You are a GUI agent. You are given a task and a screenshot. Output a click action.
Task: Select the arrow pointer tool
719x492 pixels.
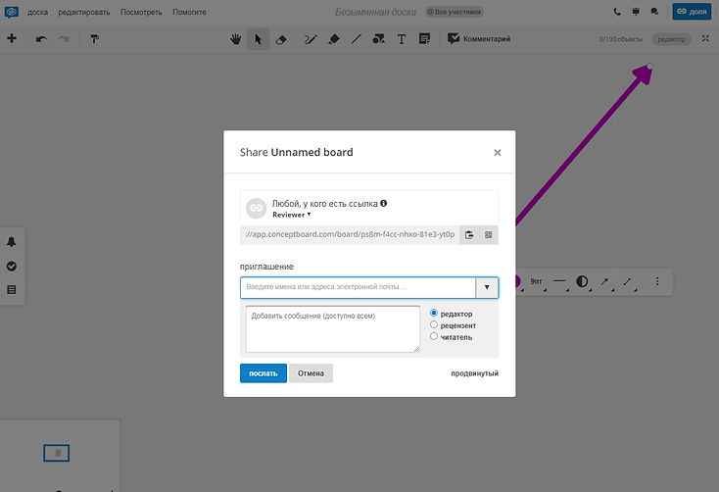click(259, 39)
